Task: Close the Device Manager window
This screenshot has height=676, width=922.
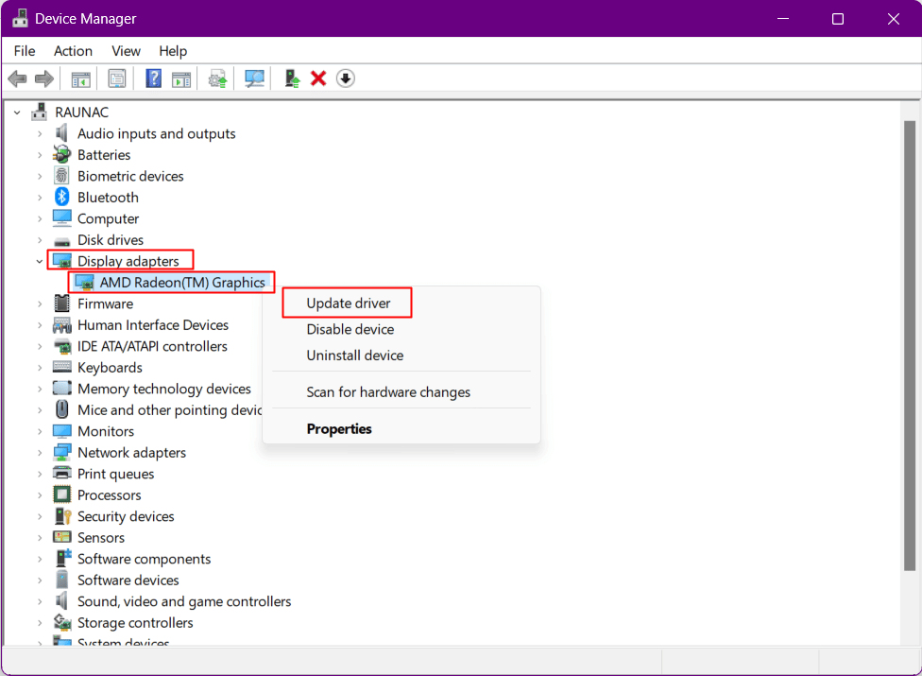Action: [894, 19]
